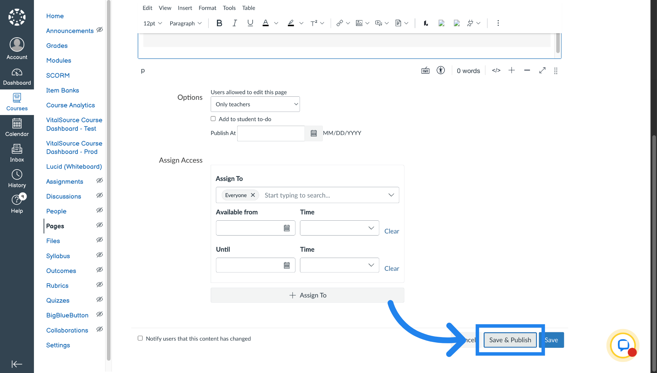
Task: Check Notify users that this content has changed
Action: (140, 338)
